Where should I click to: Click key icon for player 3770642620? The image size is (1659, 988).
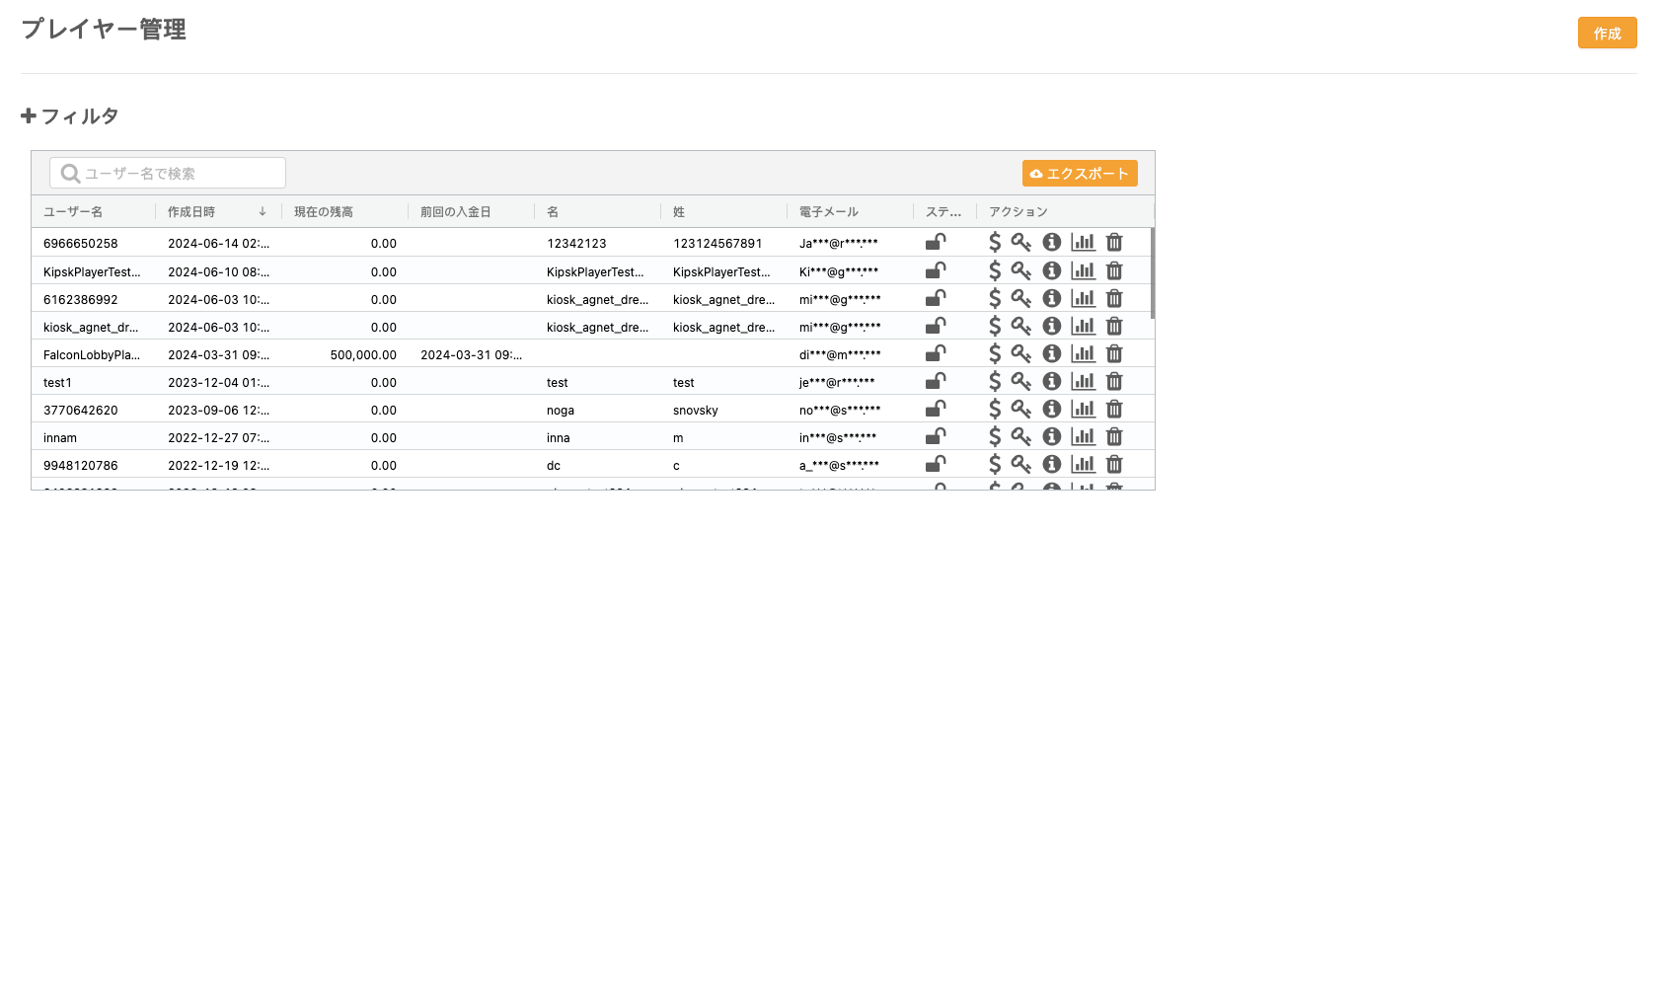click(1020, 409)
